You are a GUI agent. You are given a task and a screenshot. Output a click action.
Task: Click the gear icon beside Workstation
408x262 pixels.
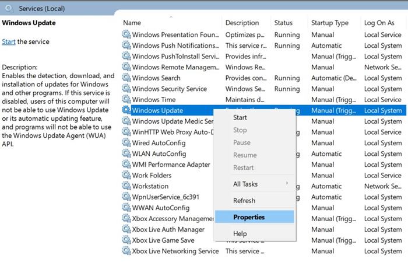coord(126,186)
